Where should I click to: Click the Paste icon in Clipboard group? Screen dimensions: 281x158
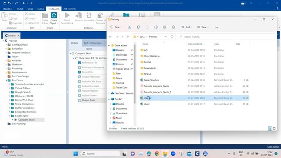(x=4, y=16)
